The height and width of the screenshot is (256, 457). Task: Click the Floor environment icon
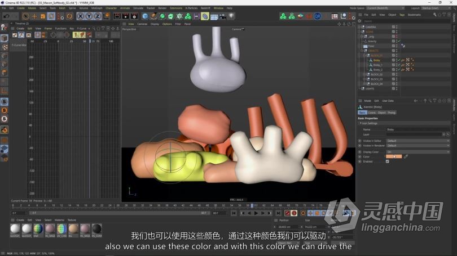pos(214,16)
